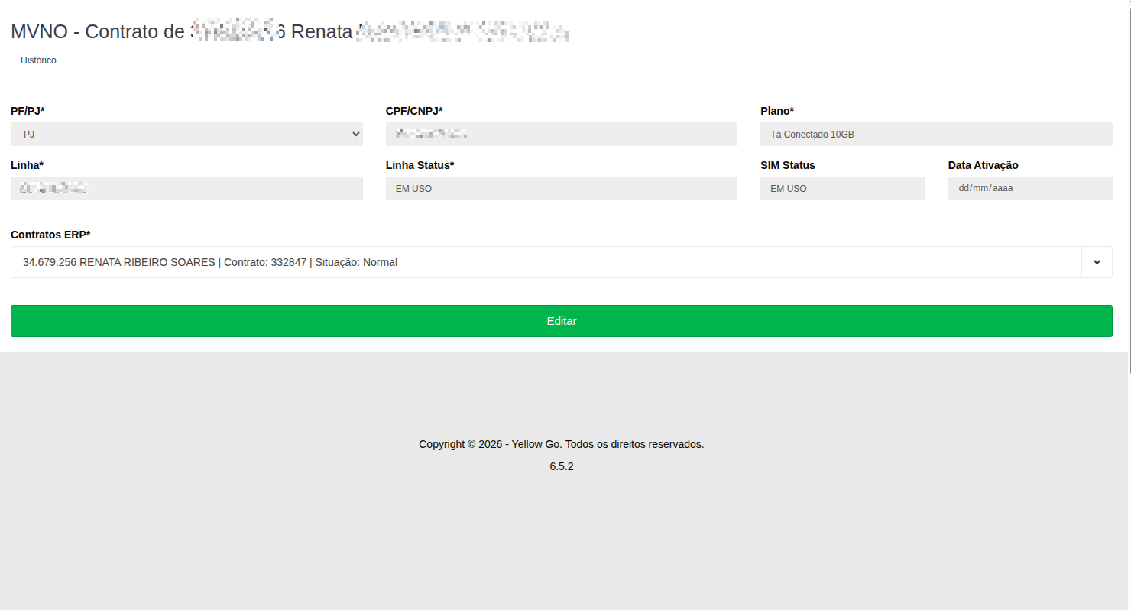This screenshot has height=610, width=1131.
Task: Select the Linha Status field
Action: [x=561, y=188]
